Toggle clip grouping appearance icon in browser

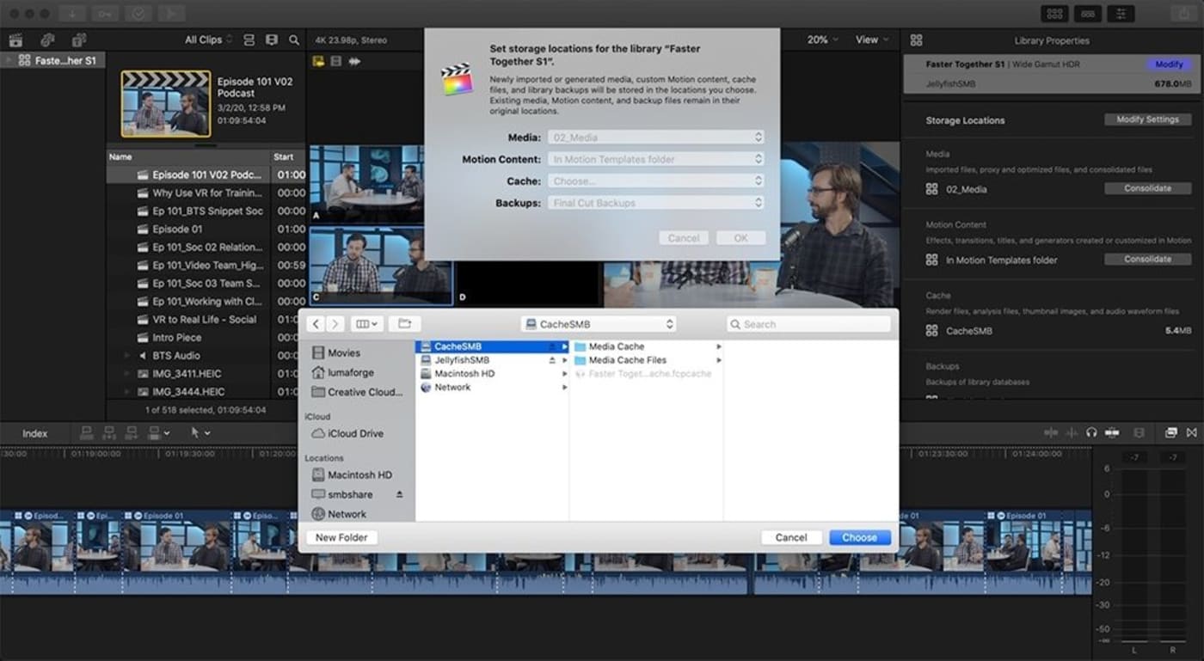pyautogui.click(x=249, y=40)
